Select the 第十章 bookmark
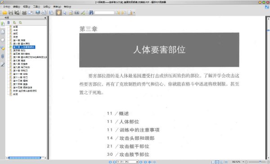Image resolution: width=270 pixels, height=164 pixels. coord(20,71)
